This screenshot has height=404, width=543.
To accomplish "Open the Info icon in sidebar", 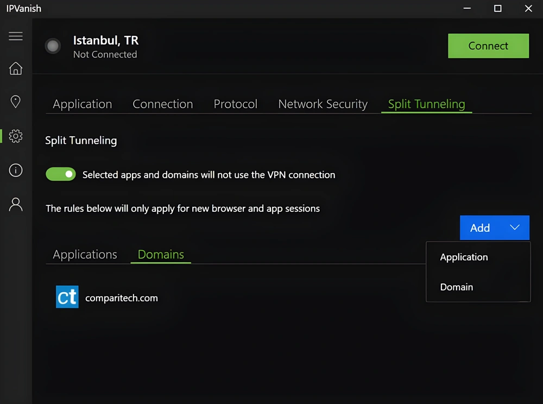I will (16, 171).
